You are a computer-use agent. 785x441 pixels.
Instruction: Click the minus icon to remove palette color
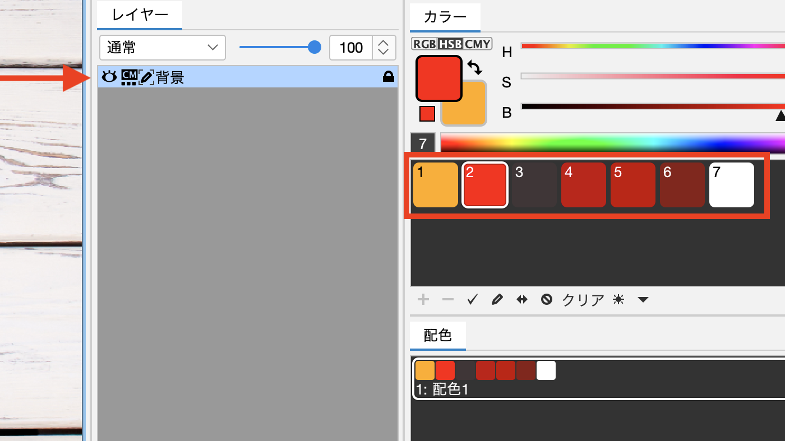click(447, 300)
